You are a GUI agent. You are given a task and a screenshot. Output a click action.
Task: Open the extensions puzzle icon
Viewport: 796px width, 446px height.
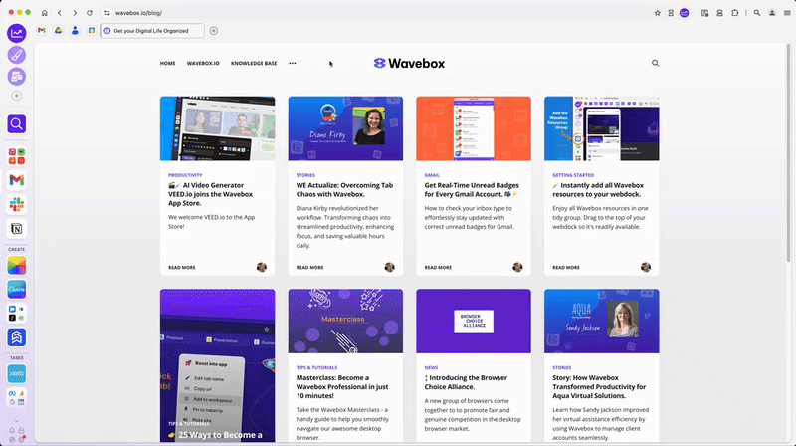point(734,13)
